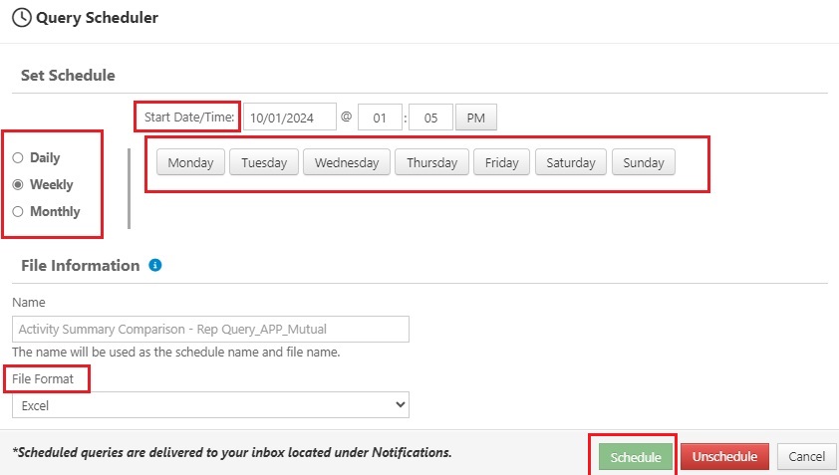
Task: Select the Daily schedule option
Action: [x=18, y=157]
